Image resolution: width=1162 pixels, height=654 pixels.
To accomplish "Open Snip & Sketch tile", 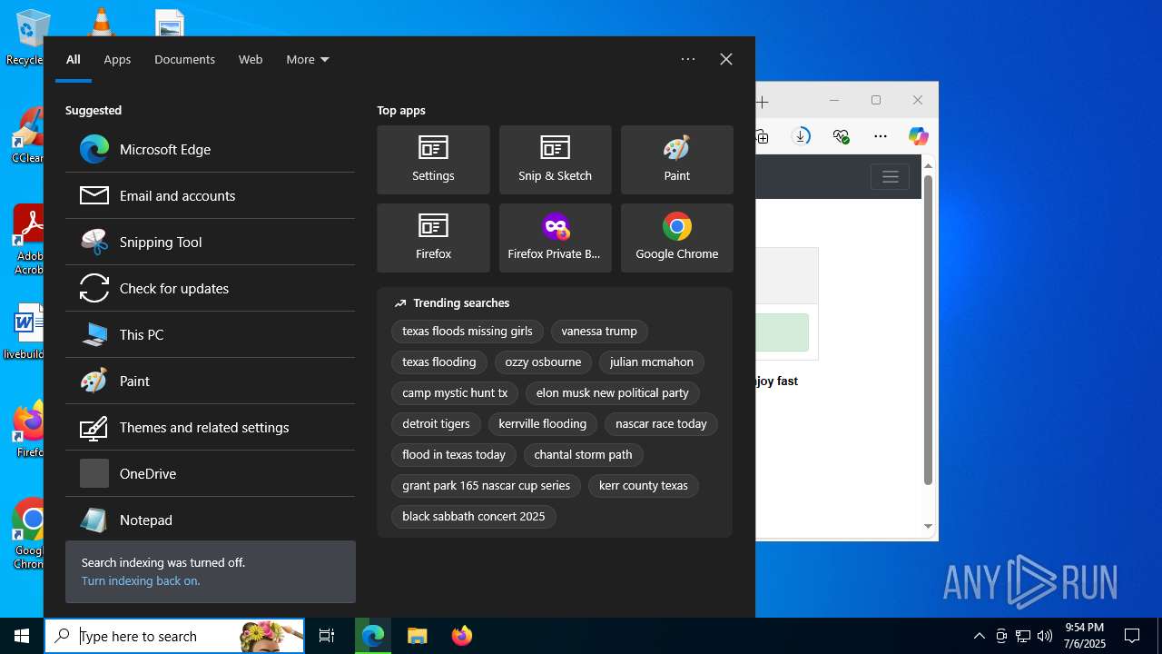I will tap(555, 160).
